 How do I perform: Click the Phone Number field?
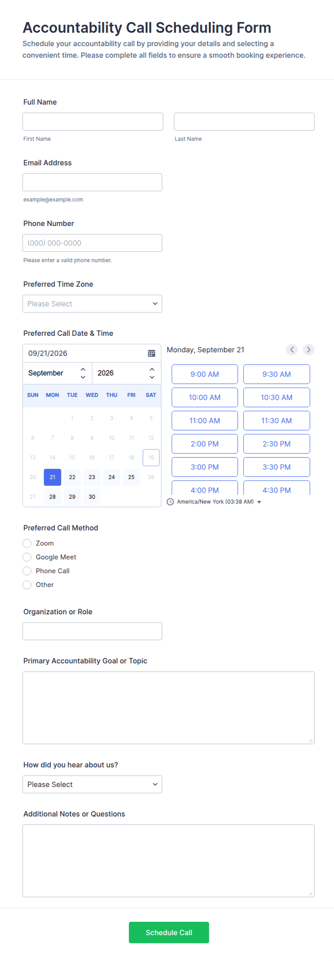(x=92, y=243)
